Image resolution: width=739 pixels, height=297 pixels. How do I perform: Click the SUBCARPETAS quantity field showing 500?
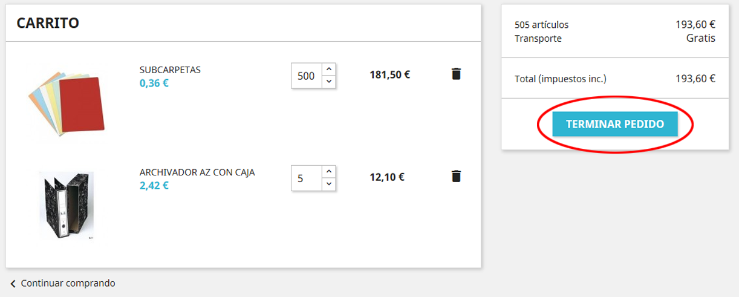pyautogui.click(x=306, y=76)
